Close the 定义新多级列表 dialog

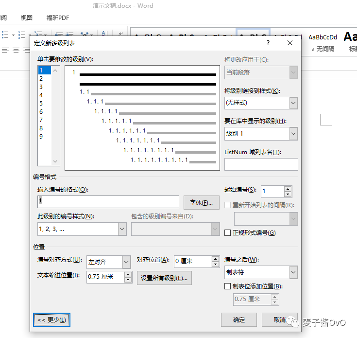point(290,43)
